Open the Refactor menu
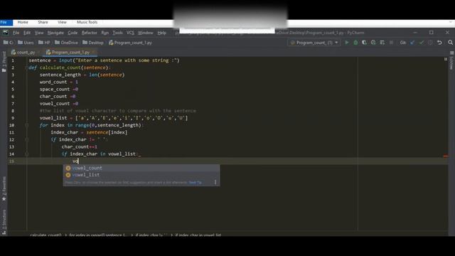The image size is (455, 256). click(89, 33)
